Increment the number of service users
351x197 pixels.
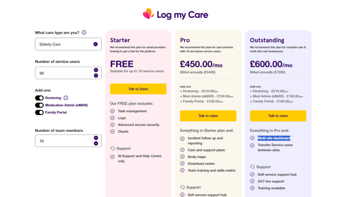pos(96,70)
